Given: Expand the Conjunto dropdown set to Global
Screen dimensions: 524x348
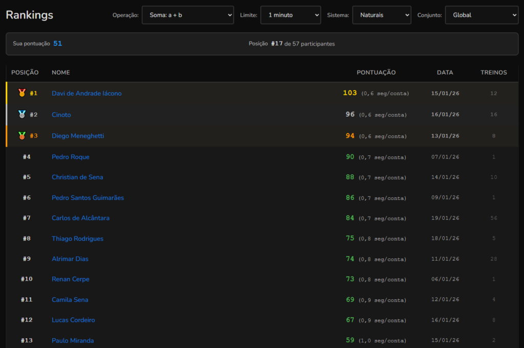Looking at the screenshot, I should [481, 15].
